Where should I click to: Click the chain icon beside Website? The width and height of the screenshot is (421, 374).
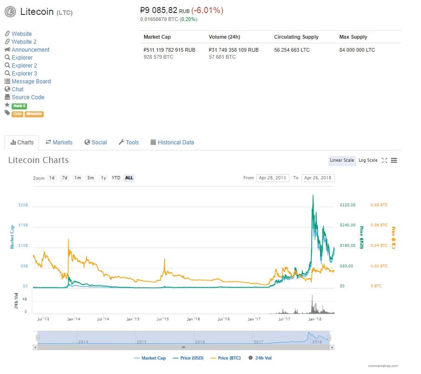7,34
